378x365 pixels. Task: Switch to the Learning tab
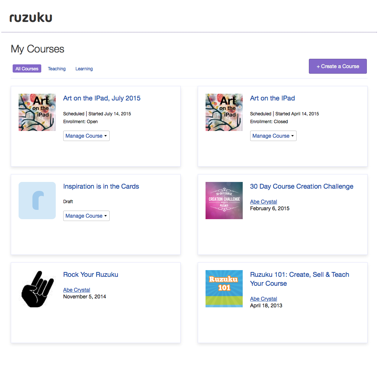click(x=84, y=68)
